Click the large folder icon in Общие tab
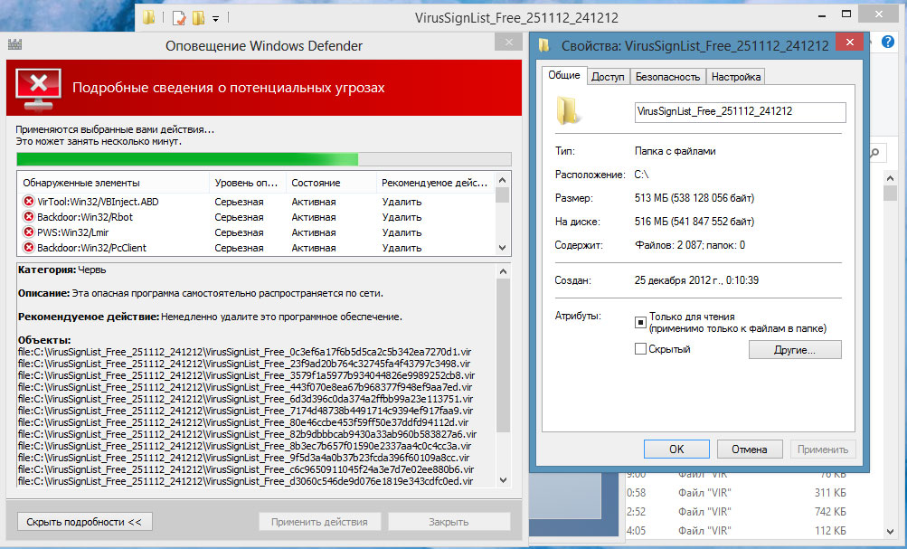Image resolution: width=907 pixels, height=549 pixels. tap(568, 110)
